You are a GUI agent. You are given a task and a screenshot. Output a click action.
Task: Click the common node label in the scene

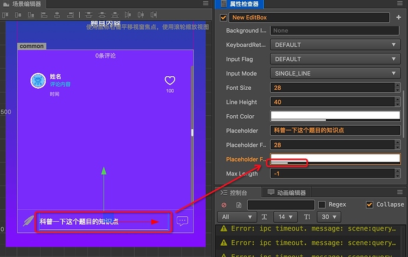pyautogui.click(x=32, y=46)
